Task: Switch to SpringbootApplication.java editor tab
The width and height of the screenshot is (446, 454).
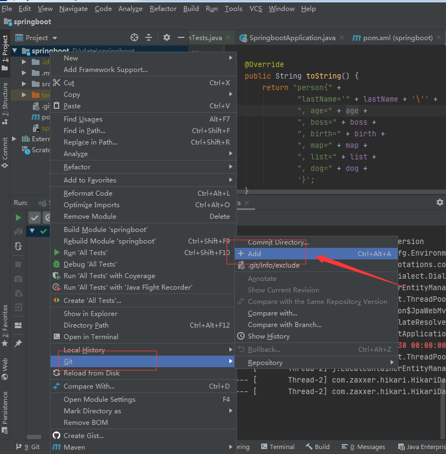Action: [292, 37]
